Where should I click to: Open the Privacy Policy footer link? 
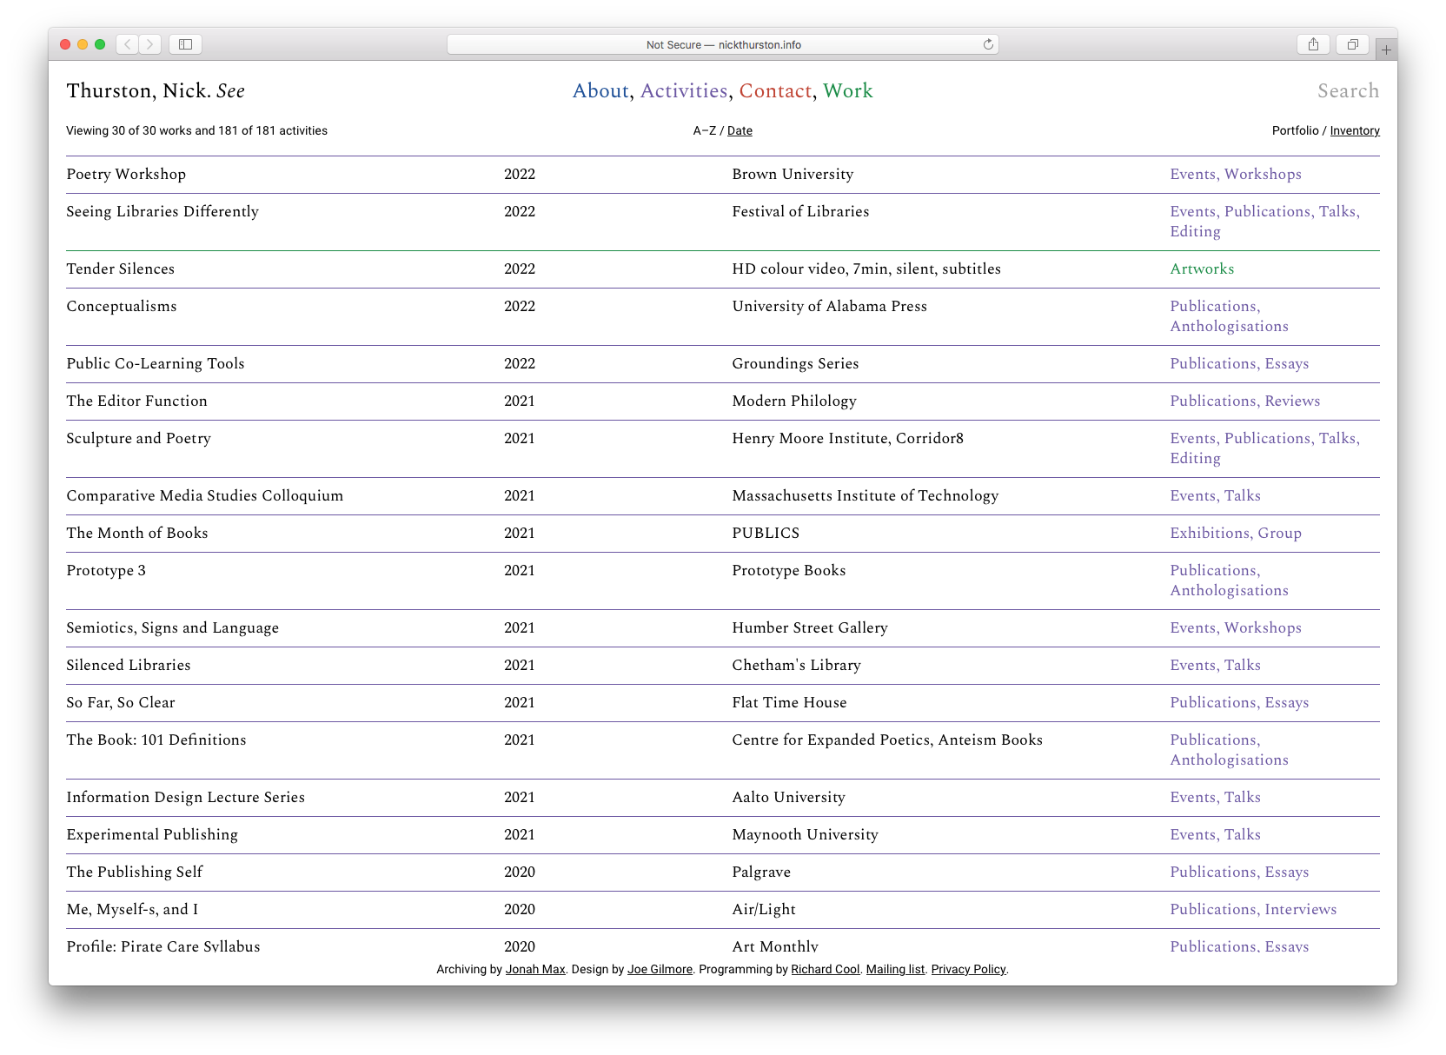(x=968, y=970)
